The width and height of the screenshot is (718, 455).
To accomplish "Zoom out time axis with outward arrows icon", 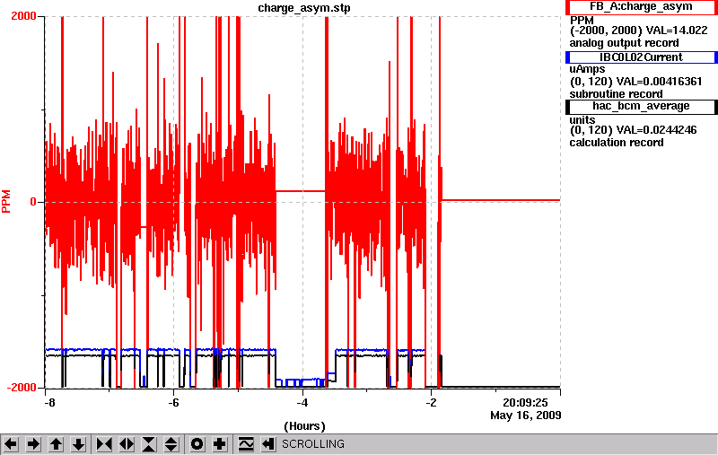I will pos(127,444).
